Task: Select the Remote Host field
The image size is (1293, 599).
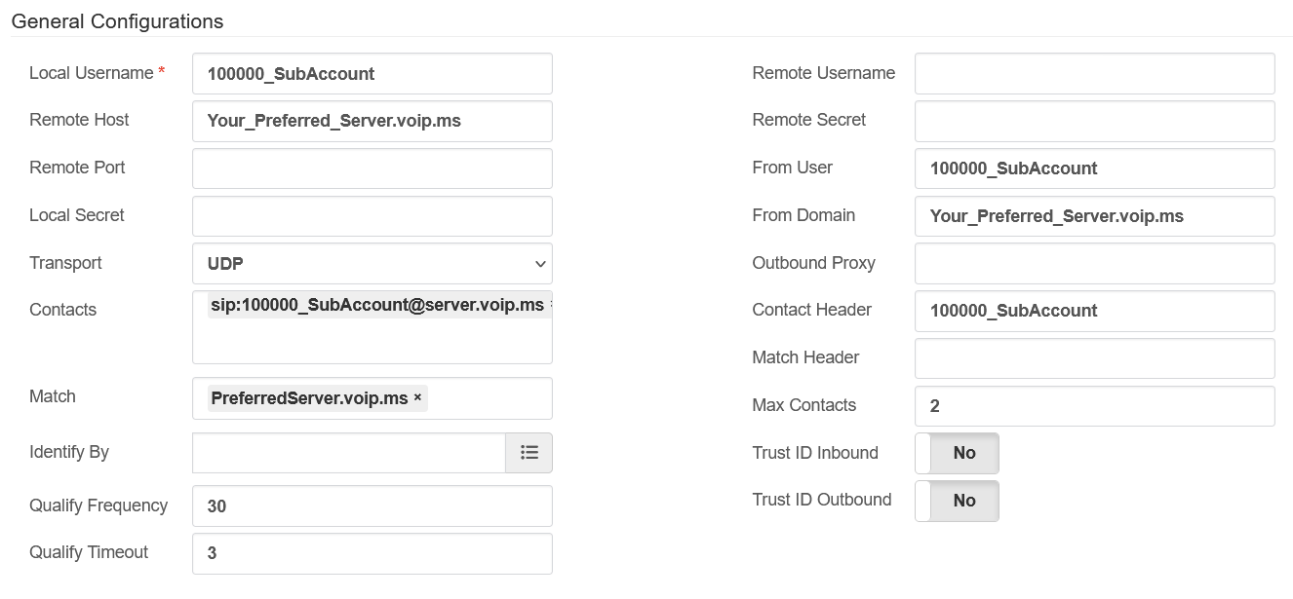Action: [x=372, y=121]
